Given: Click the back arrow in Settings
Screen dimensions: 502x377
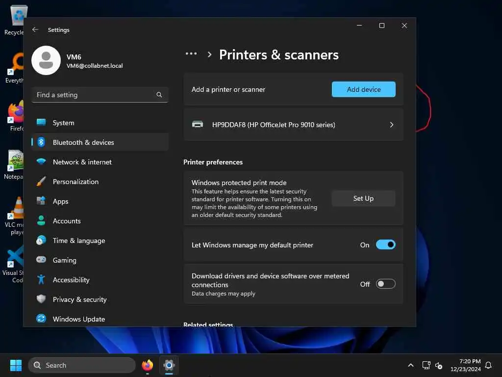Looking at the screenshot, I should point(35,29).
